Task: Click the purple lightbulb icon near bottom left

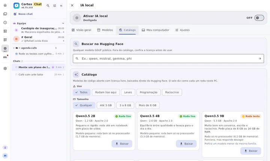Action: coord(5,147)
